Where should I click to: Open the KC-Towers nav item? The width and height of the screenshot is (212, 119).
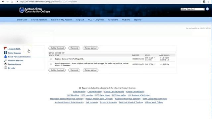coord(113,20)
